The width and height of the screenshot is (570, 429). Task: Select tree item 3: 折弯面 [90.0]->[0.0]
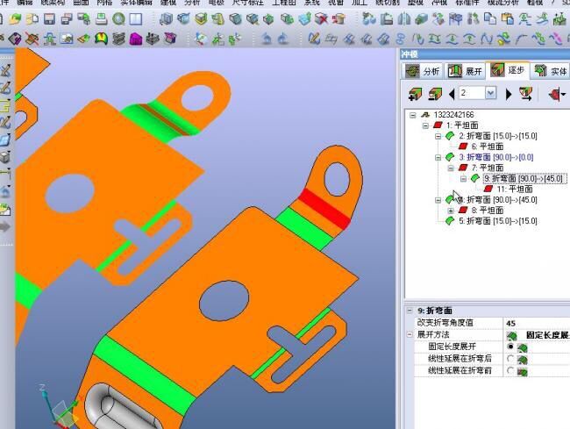[x=495, y=157]
